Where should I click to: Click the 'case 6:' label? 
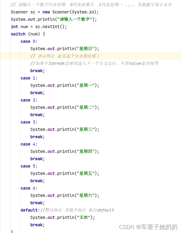coord(29,188)
